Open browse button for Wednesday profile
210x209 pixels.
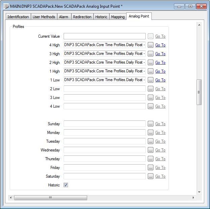click(x=150, y=150)
